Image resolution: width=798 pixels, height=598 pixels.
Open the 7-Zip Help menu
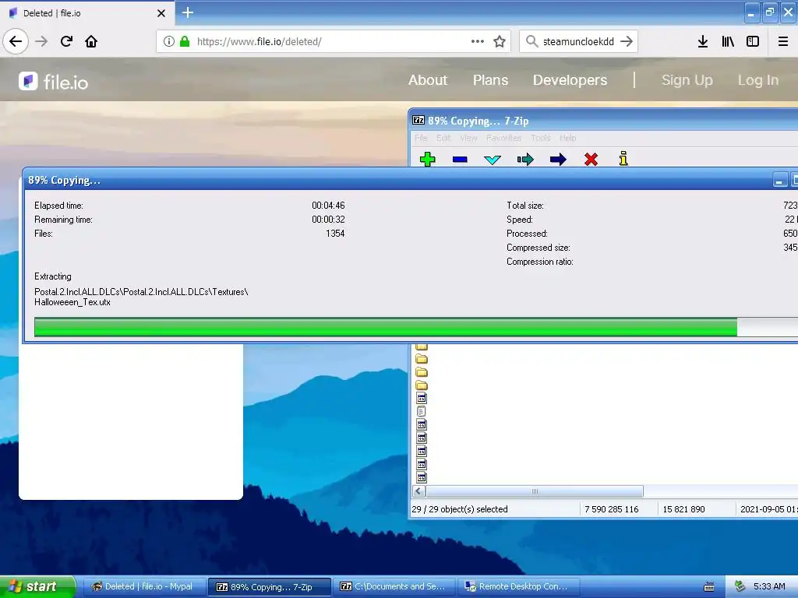coord(567,138)
